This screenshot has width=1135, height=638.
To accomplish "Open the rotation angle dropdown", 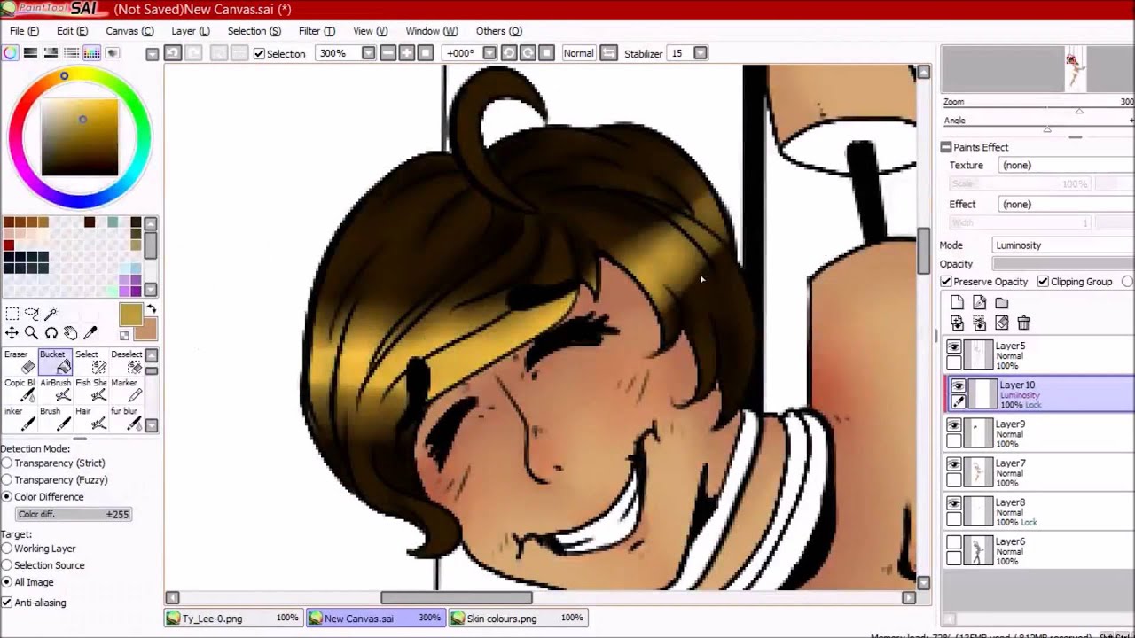I will click(x=490, y=53).
